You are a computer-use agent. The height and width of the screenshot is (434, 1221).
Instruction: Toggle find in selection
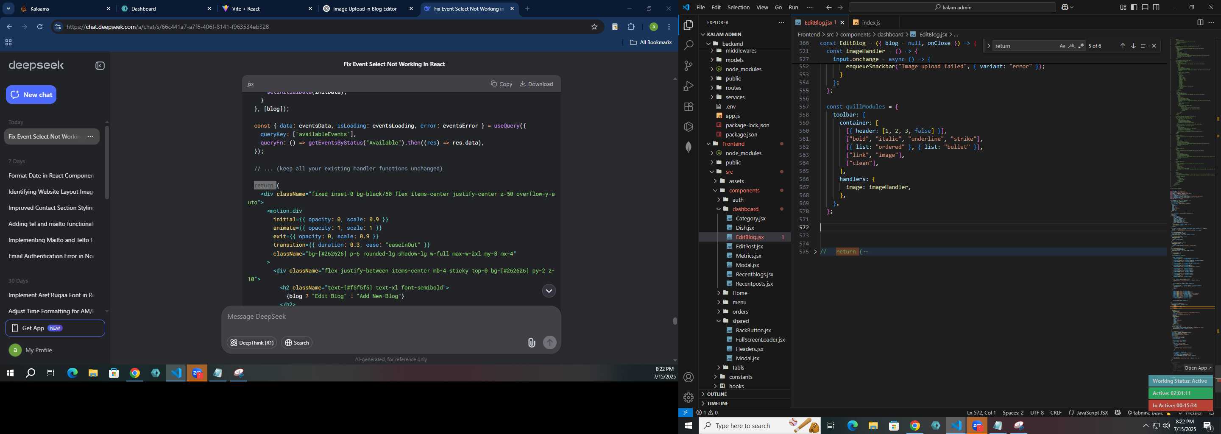[1144, 46]
